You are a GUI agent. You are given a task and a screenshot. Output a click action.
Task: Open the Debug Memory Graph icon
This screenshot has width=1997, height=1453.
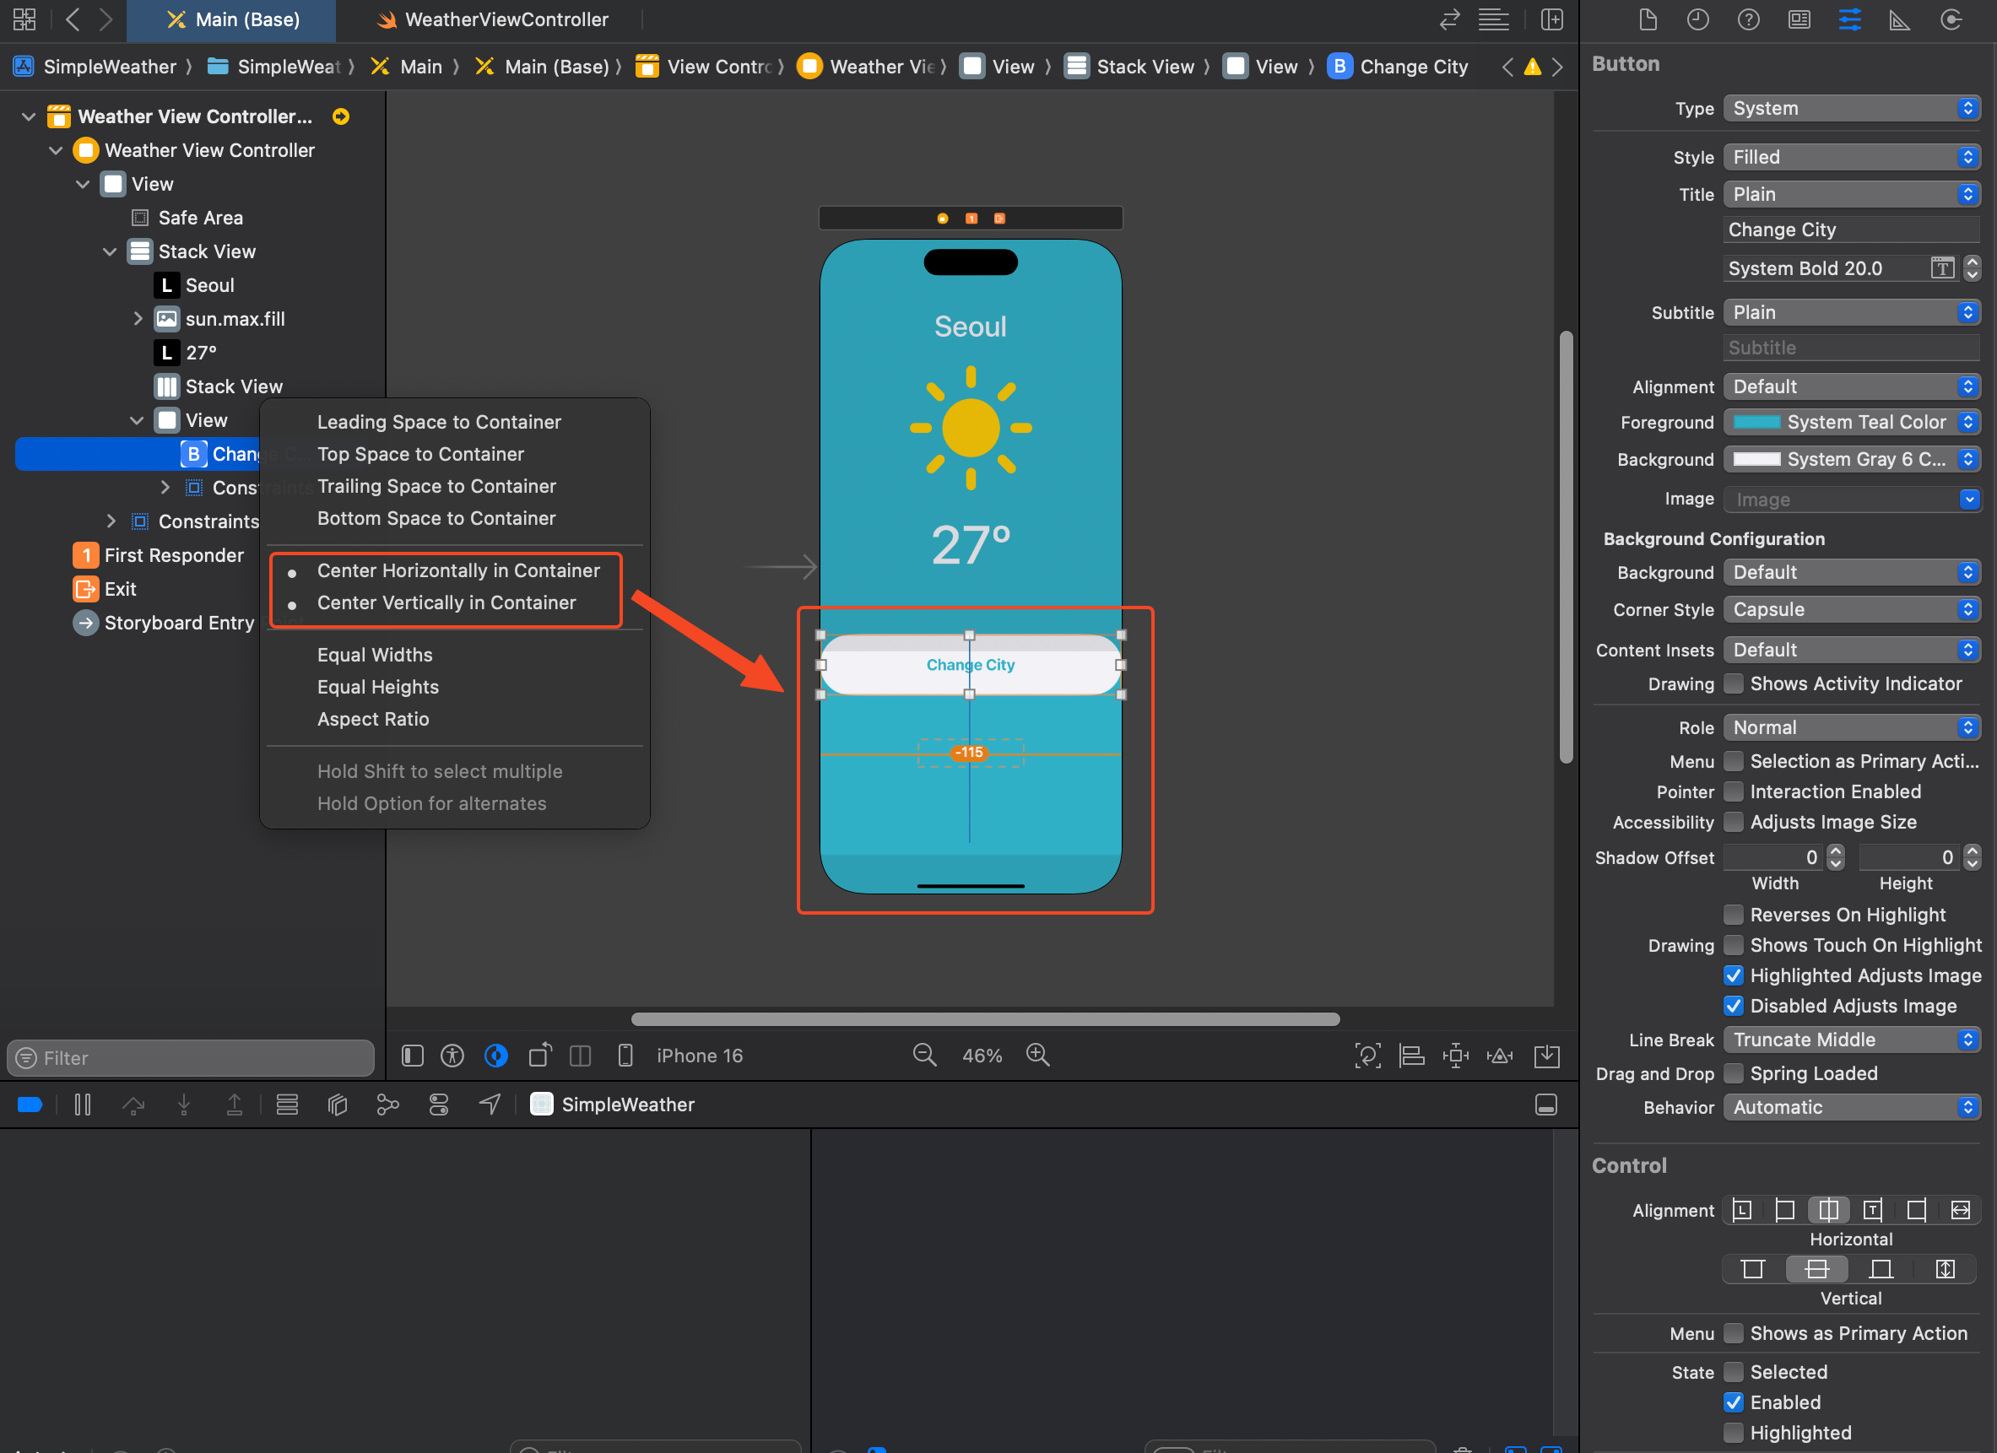click(387, 1105)
